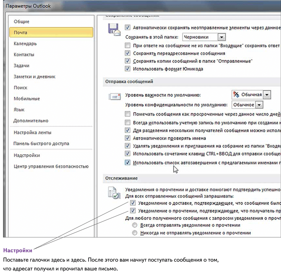Screen dimensions: 281x279
Task: Select Всегда отправлять уведомление о прочтении
Action: pos(134,225)
